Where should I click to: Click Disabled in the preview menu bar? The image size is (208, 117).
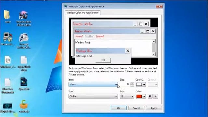click(x=89, y=36)
